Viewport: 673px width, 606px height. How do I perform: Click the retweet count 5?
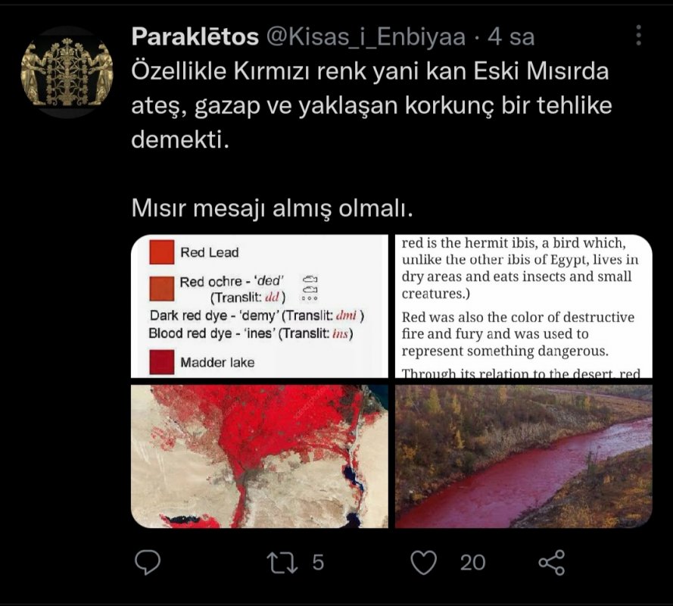pos(318,562)
